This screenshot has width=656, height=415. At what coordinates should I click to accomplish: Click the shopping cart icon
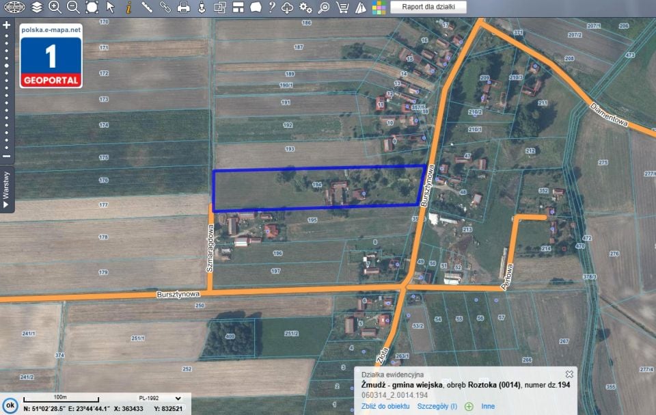coord(342,7)
